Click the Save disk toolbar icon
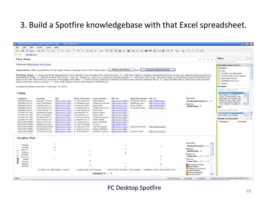This screenshot has height=200, width=267. [x=32, y=51]
